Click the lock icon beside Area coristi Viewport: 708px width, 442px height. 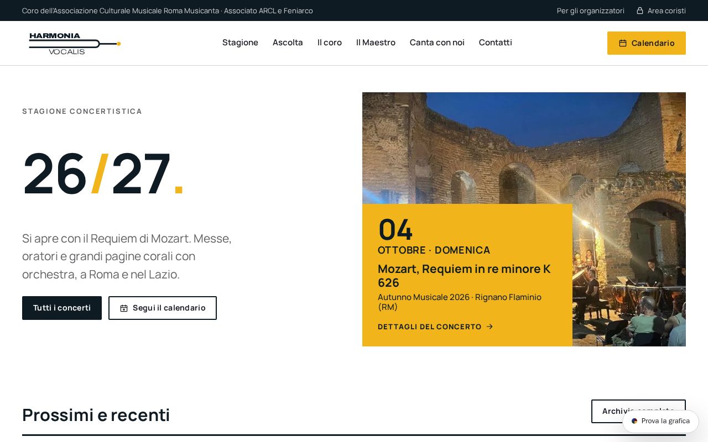pyautogui.click(x=640, y=10)
